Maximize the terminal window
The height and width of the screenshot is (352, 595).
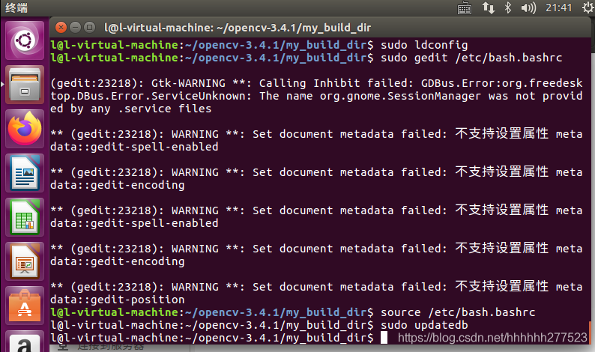(x=90, y=27)
